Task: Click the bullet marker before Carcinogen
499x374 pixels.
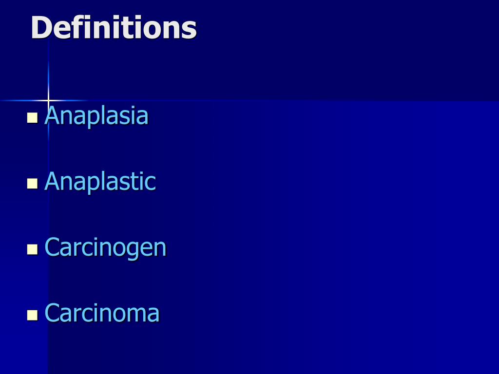Action: tap(33, 249)
